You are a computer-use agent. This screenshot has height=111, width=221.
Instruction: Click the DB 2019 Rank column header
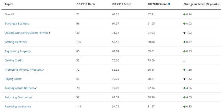86,4
